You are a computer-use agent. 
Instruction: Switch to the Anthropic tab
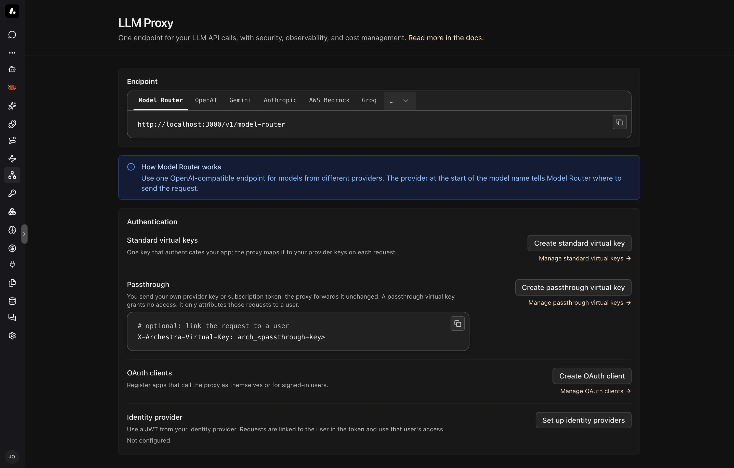tap(280, 100)
